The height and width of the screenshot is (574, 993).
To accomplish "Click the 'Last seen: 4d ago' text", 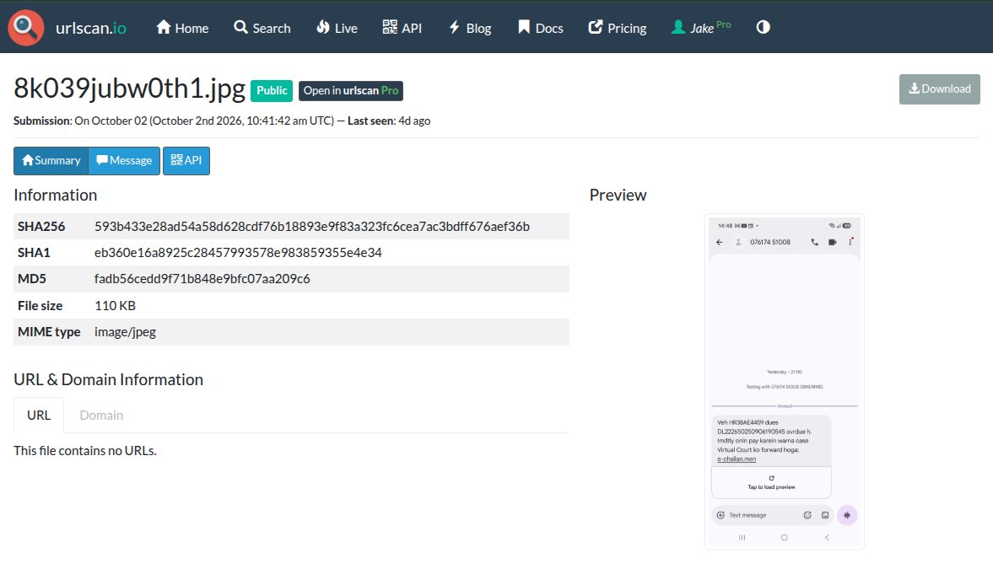I will (x=389, y=121).
